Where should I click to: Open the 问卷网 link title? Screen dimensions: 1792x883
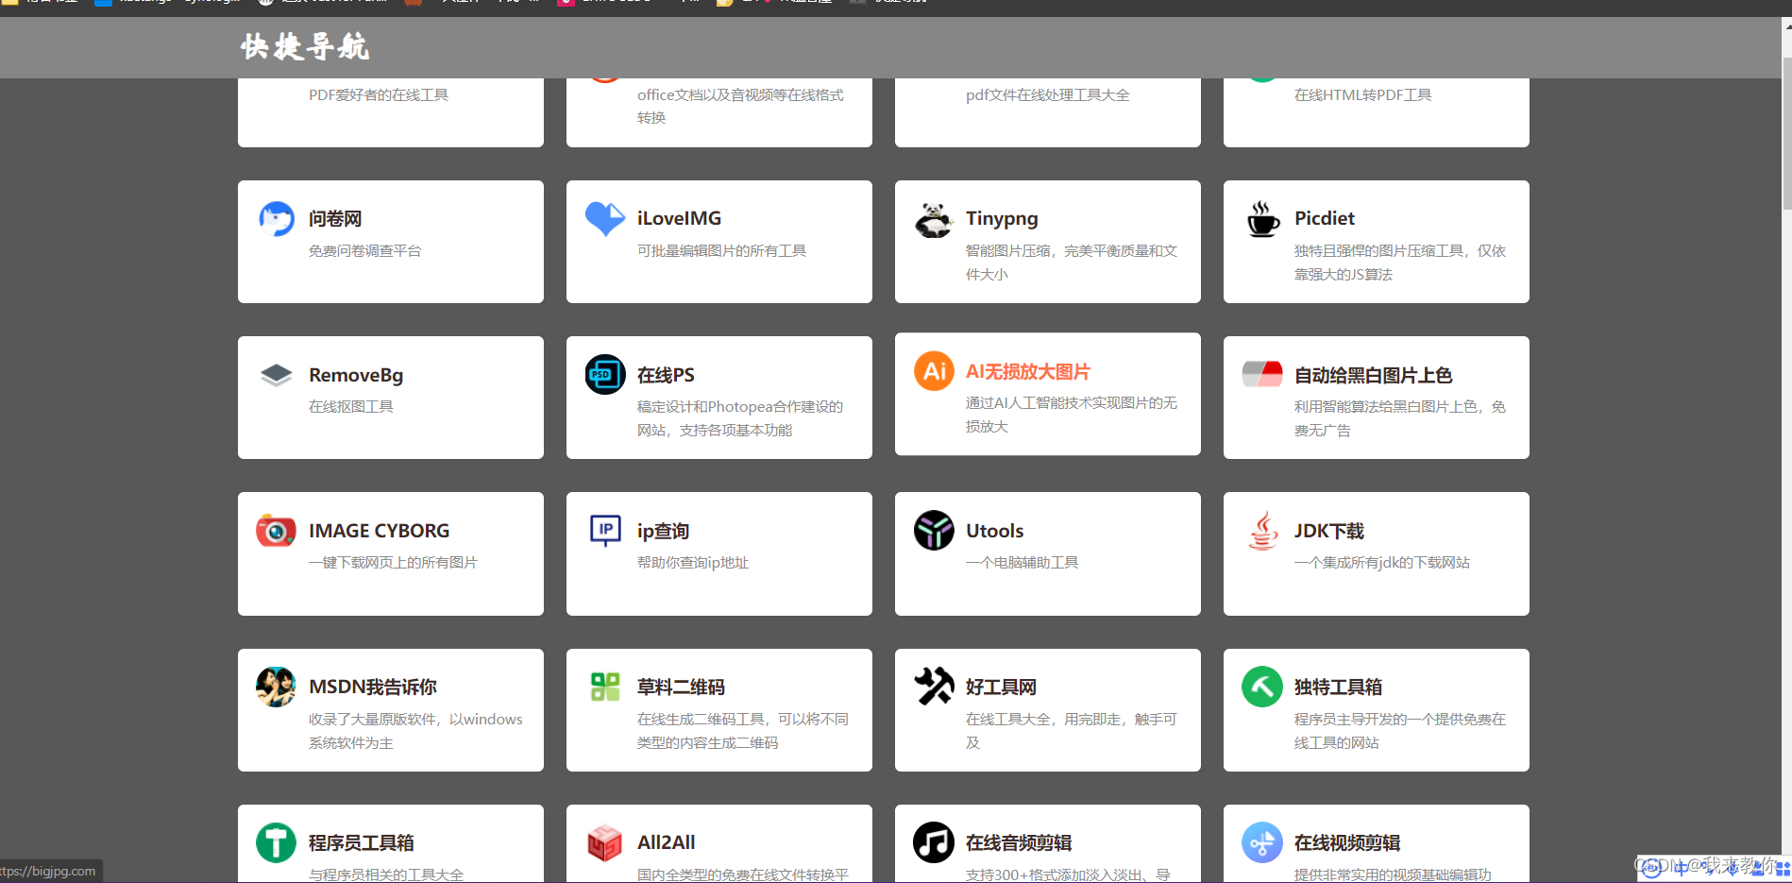click(x=335, y=219)
